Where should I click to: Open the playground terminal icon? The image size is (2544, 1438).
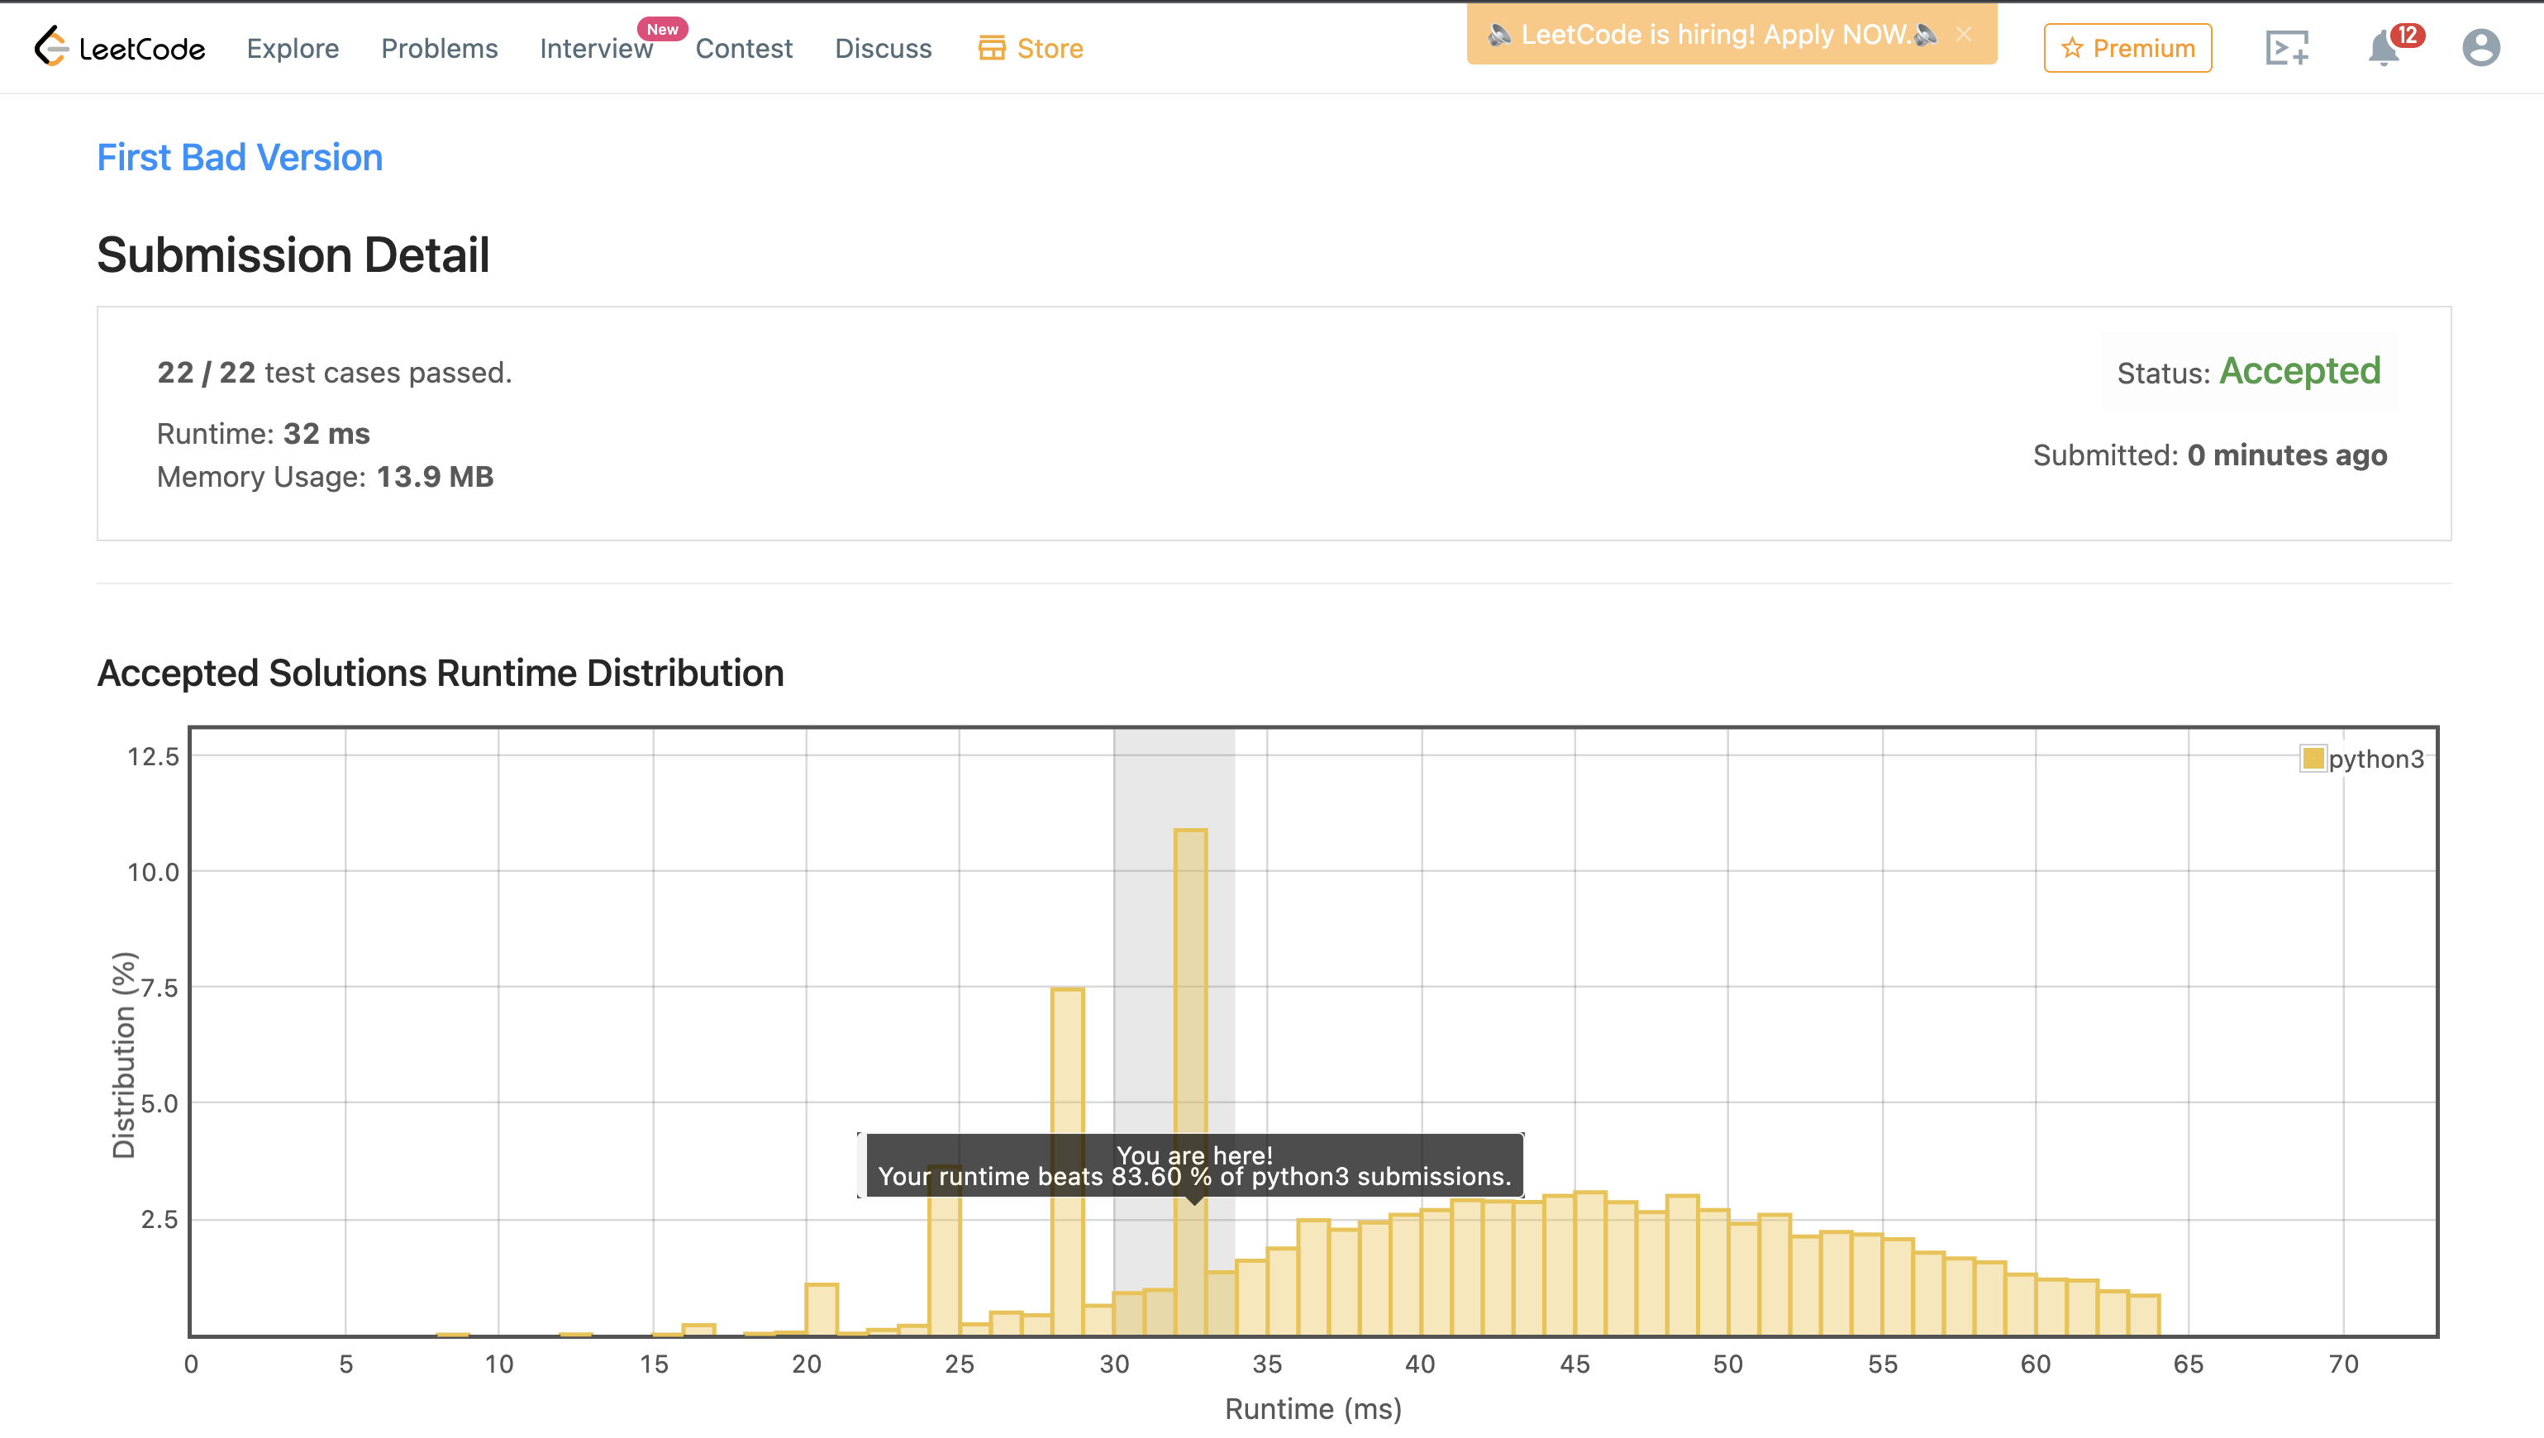2286,47
